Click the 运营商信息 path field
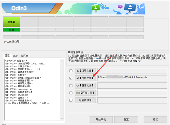 click(132, 100)
